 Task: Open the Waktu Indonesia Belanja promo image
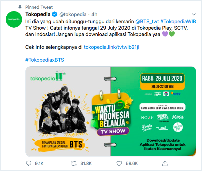(111, 111)
